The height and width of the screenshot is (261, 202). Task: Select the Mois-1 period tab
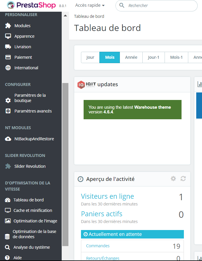[x=176, y=57]
